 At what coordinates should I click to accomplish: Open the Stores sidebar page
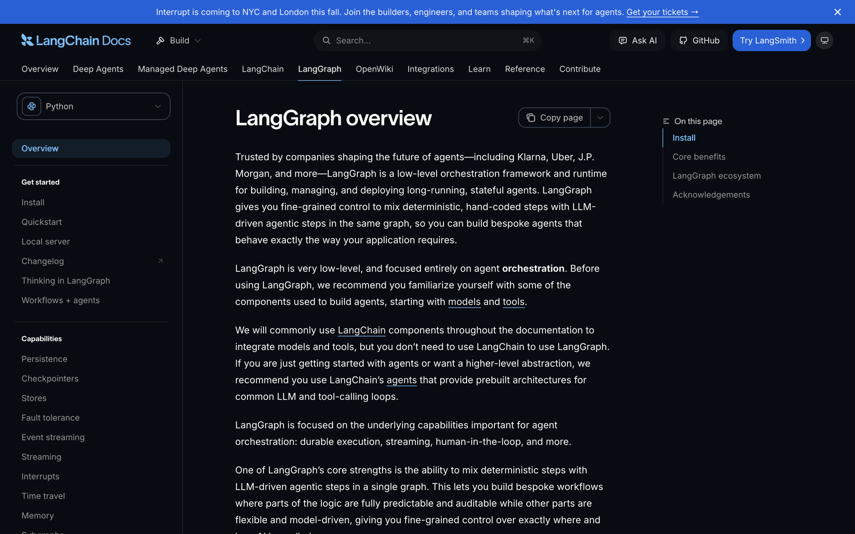[34, 398]
